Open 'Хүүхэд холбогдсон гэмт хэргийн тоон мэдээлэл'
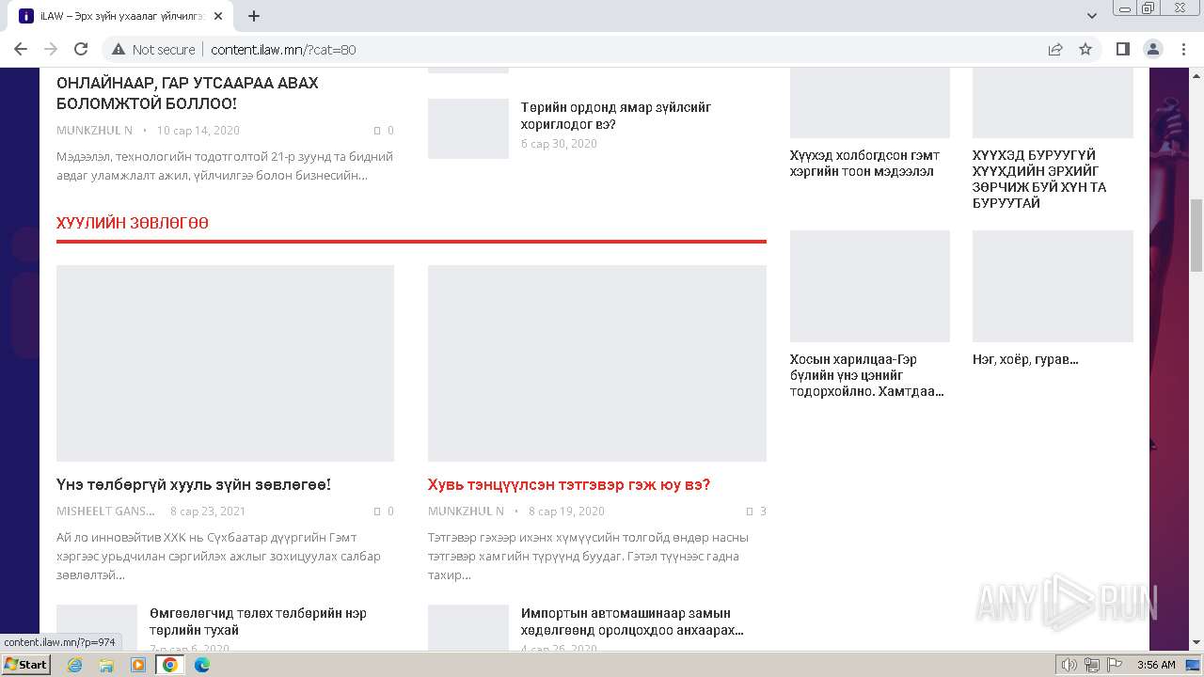 865,164
